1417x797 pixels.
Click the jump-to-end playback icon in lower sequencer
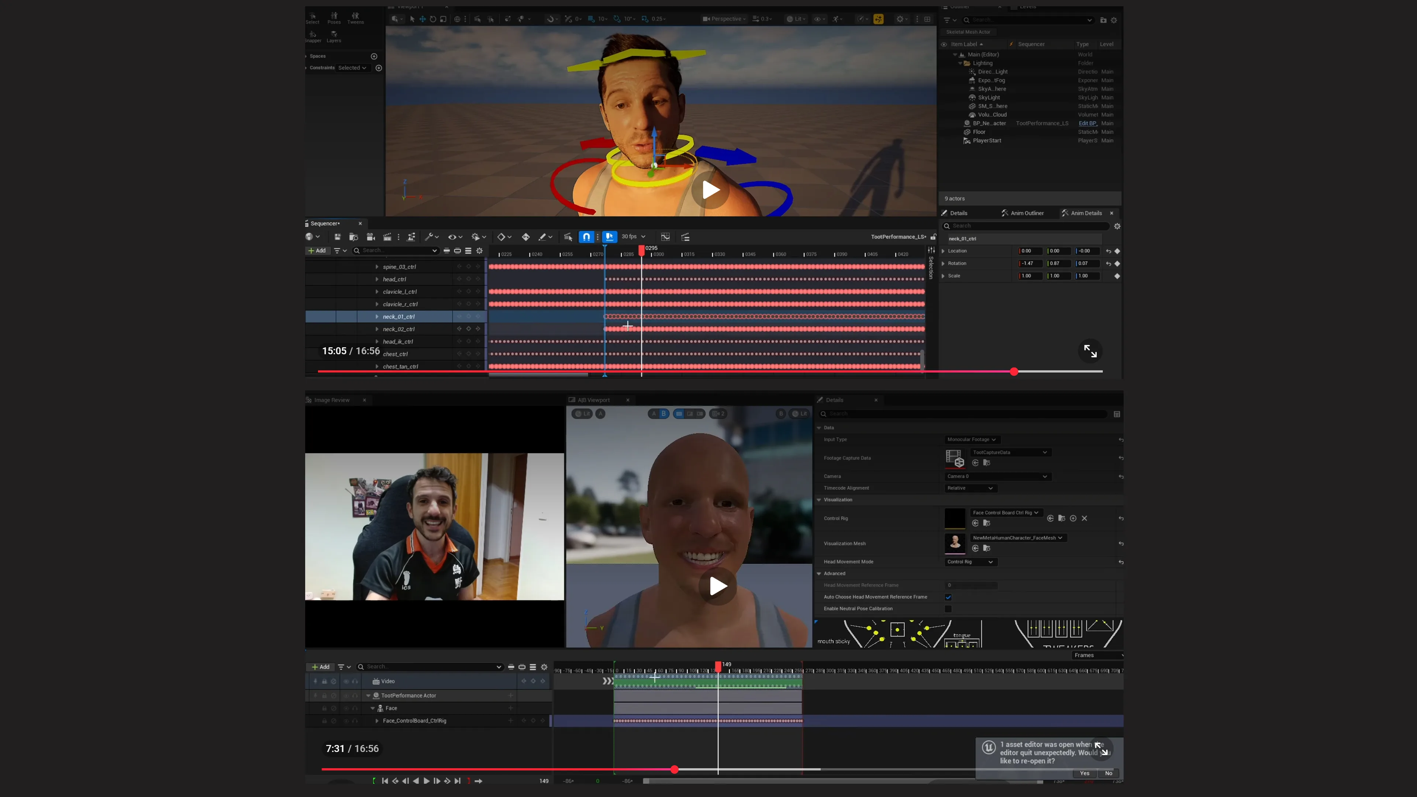click(x=457, y=781)
